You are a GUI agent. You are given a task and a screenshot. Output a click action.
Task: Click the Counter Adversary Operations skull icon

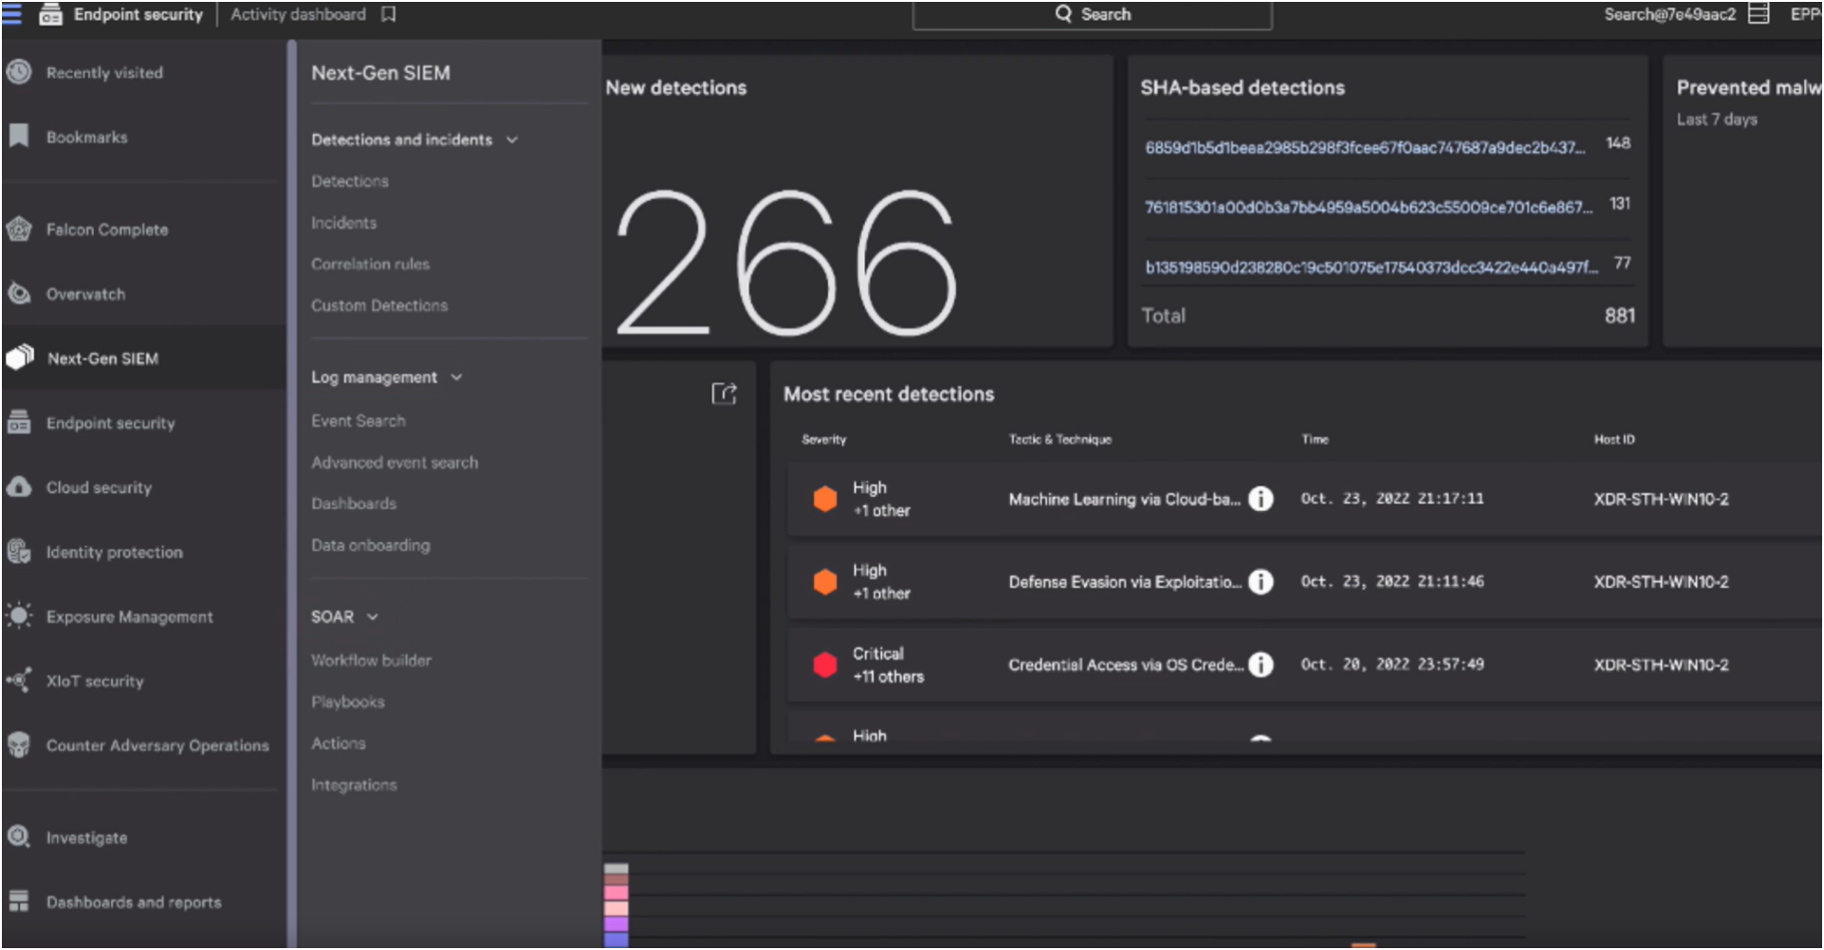19,744
